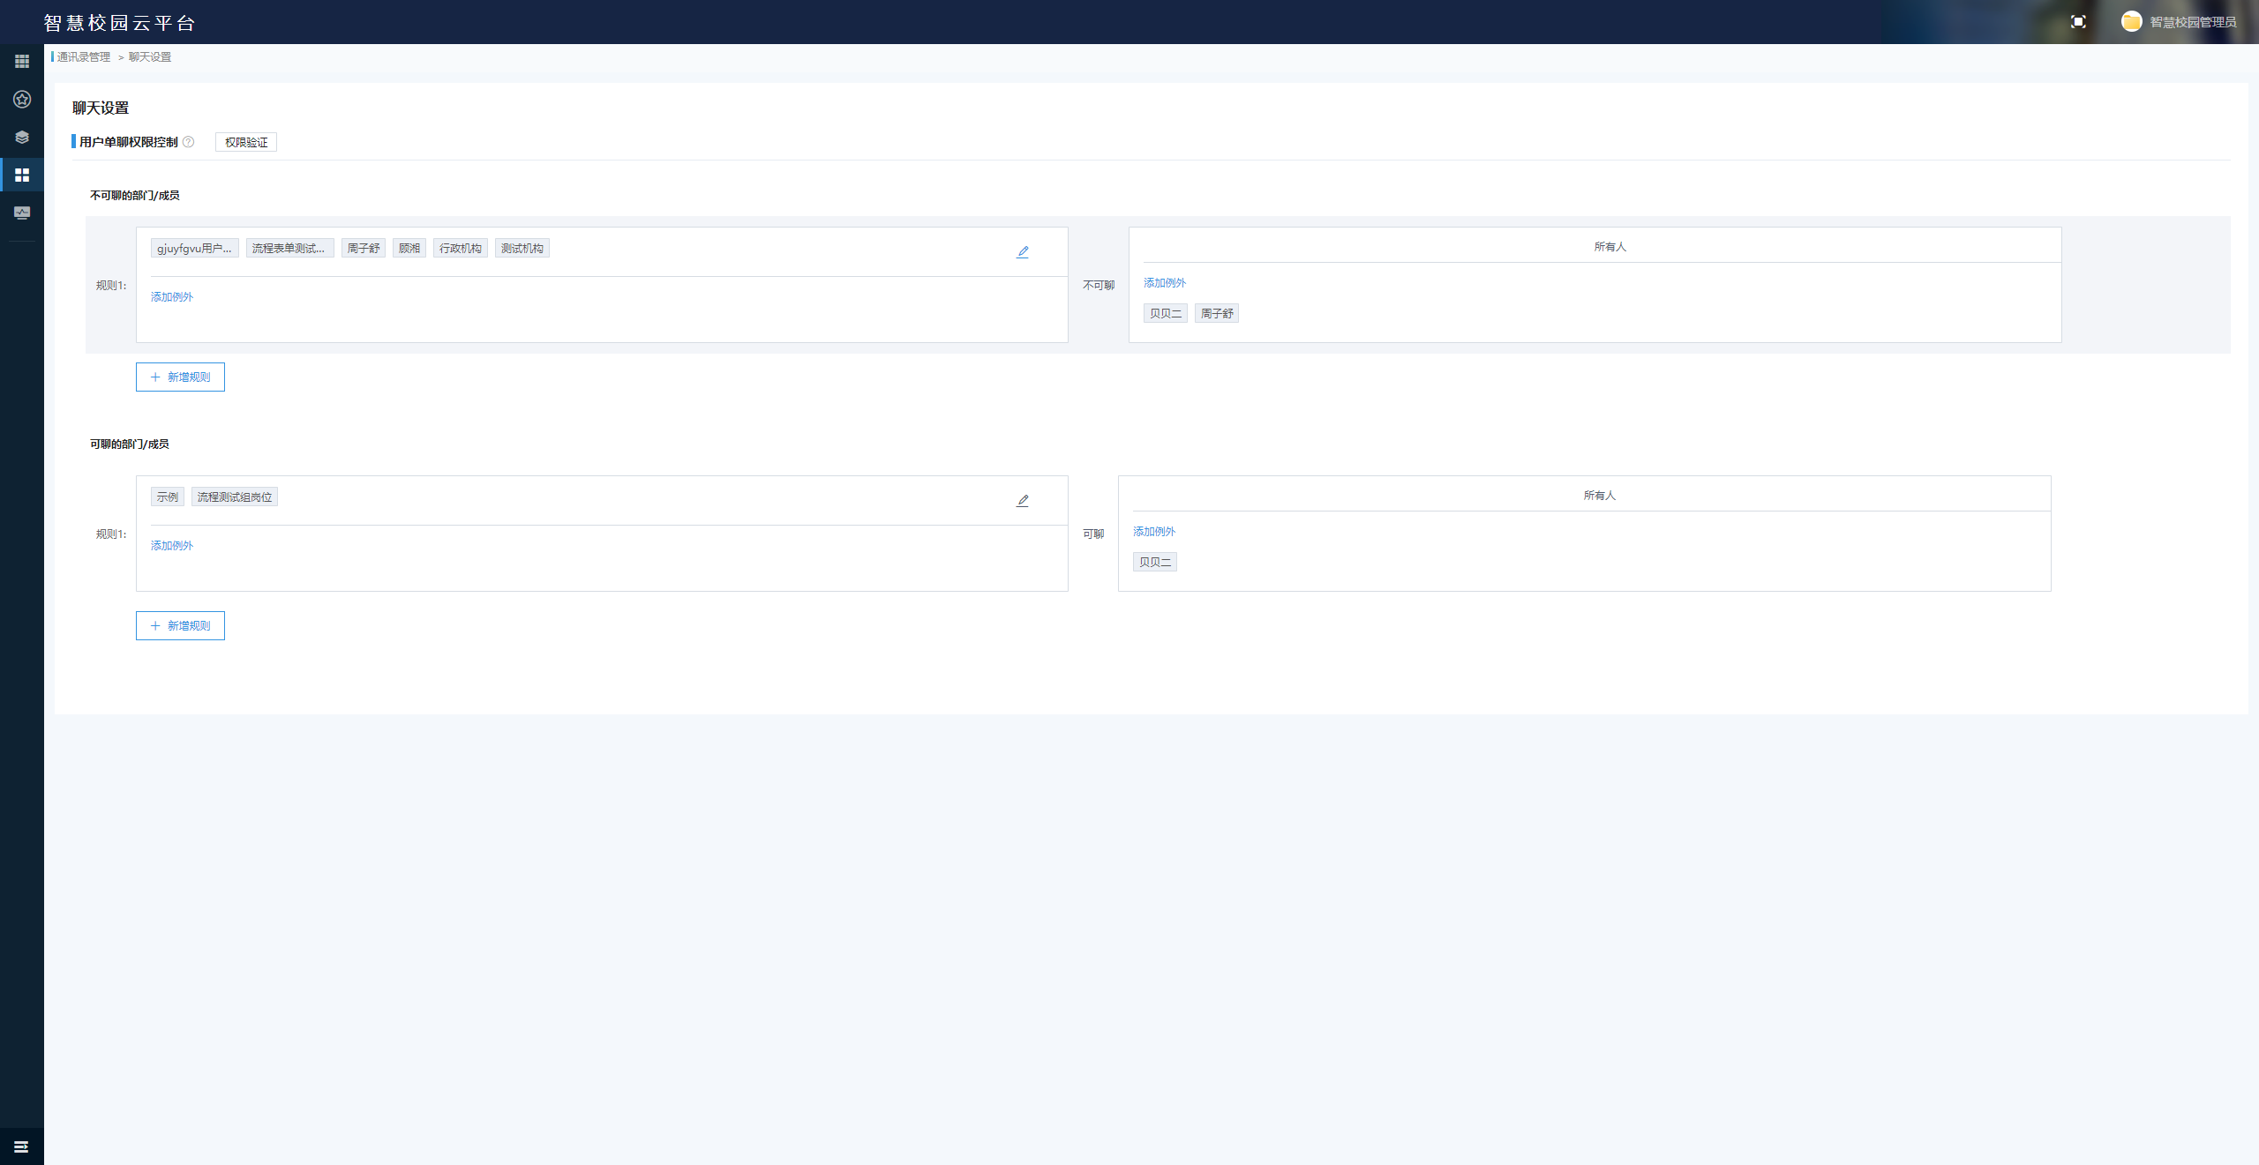Image resolution: width=2259 pixels, height=1165 pixels.
Task: Toggle fullscreen icon in top bar
Action: (2078, 22)
